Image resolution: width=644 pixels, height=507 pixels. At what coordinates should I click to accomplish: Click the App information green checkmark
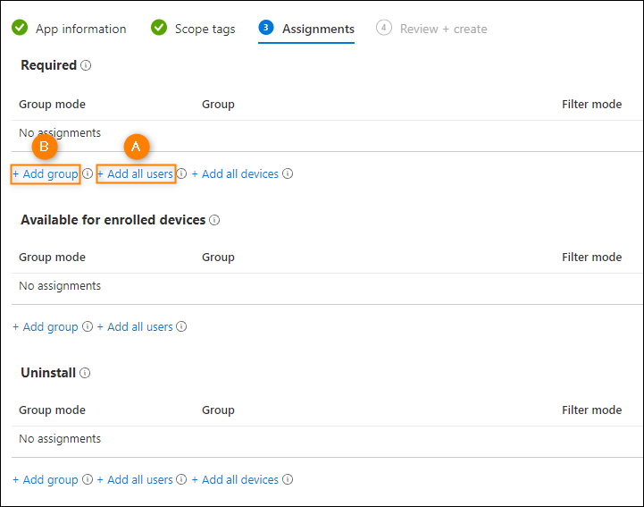[x=20, y=28]
